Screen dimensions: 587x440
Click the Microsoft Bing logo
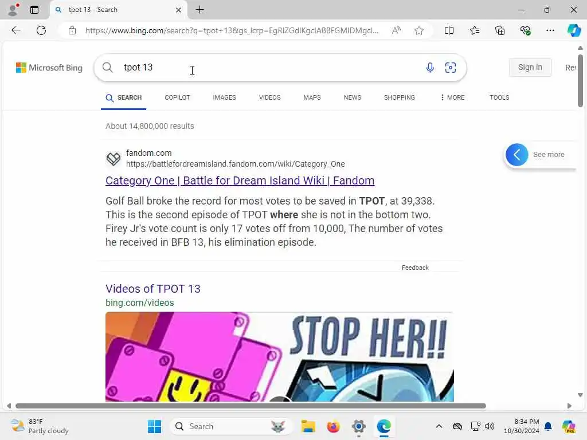pos(49,68)
